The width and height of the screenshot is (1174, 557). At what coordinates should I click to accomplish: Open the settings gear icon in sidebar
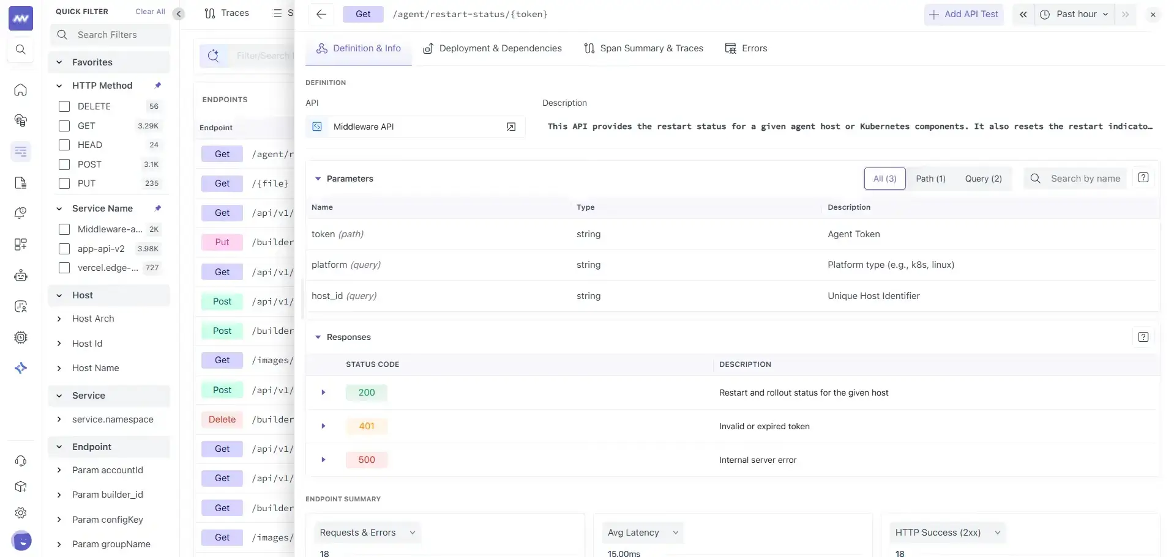(21, 513)
